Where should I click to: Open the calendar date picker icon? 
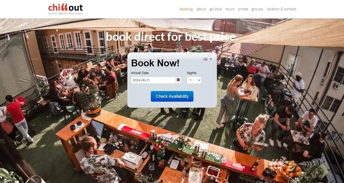click(x=178, y=80)
